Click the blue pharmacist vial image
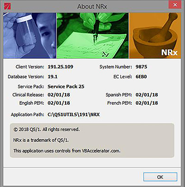 (30, 36)
